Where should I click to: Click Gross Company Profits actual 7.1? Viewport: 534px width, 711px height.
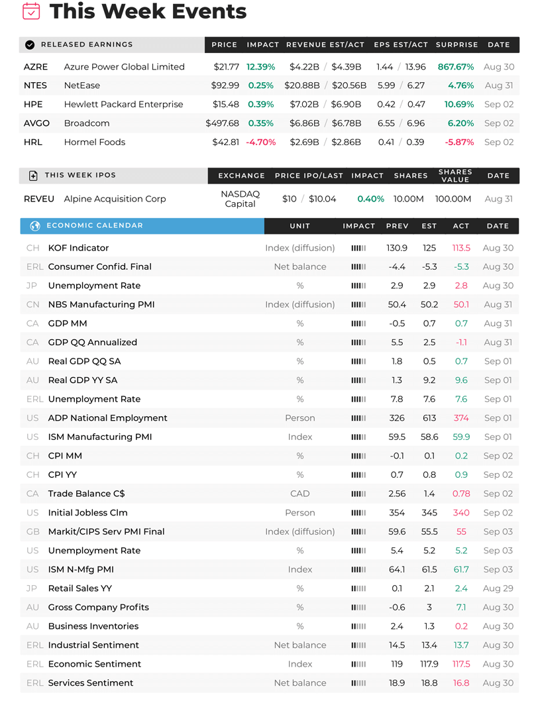[x=461, y=608]
